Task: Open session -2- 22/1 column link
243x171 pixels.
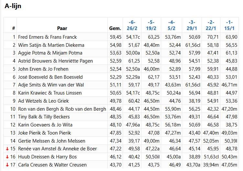Action: coord(211,25)
